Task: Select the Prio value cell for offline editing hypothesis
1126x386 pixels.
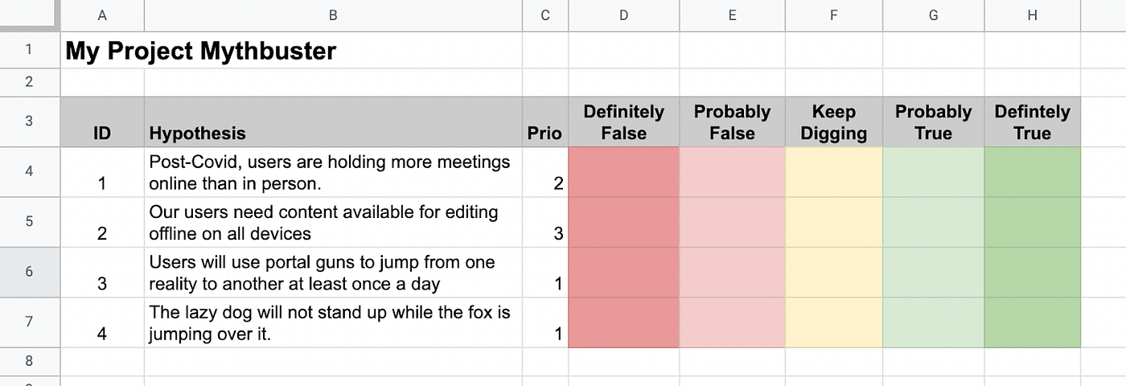Action: pyautogui.click(x=545, y=223)
